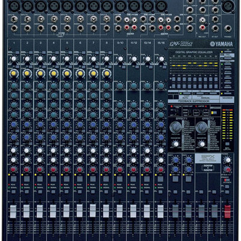Click channel 13/14 PFL button
241x241 pixels.
146,192
